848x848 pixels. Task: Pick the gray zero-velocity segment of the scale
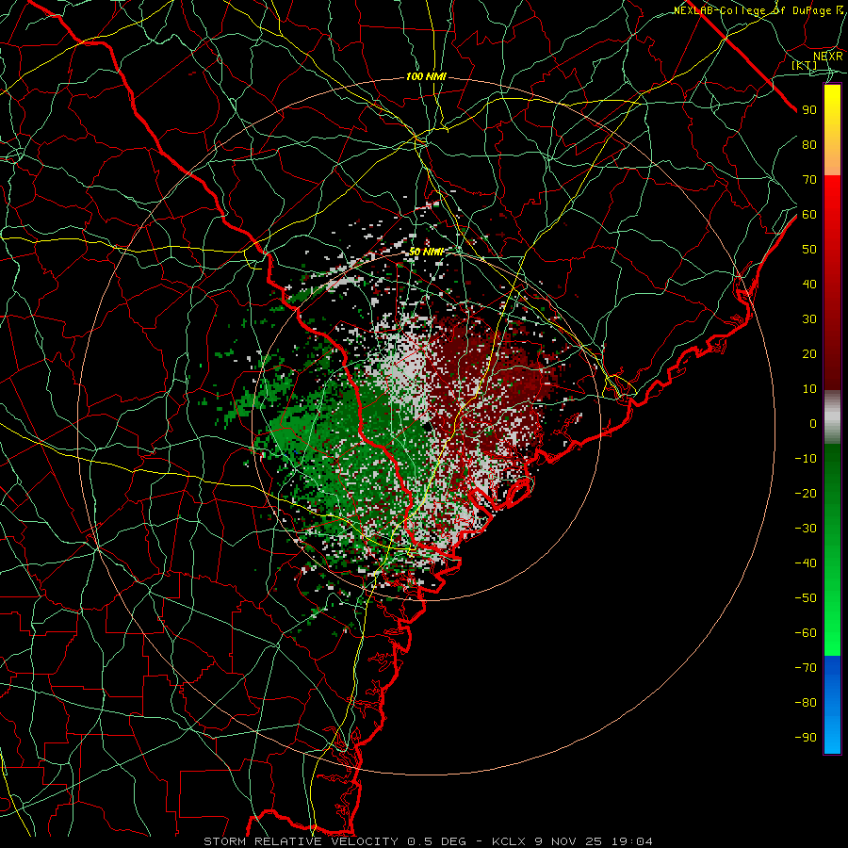pyautogui.click(x=832, y=417)
